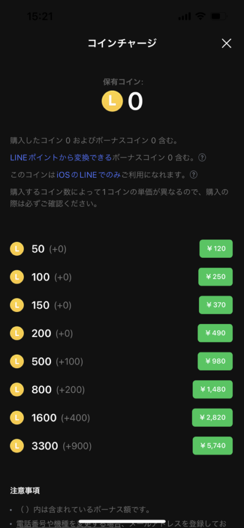Buy 100 coins for ¥250

(216, 277)
